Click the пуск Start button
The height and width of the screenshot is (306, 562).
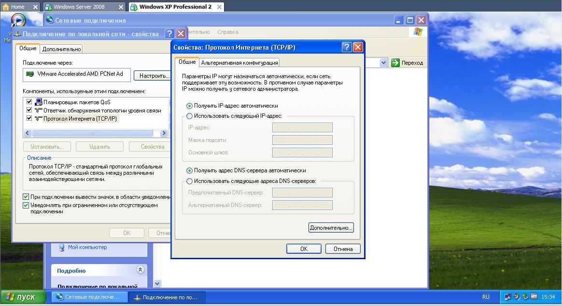pos(23,297)
